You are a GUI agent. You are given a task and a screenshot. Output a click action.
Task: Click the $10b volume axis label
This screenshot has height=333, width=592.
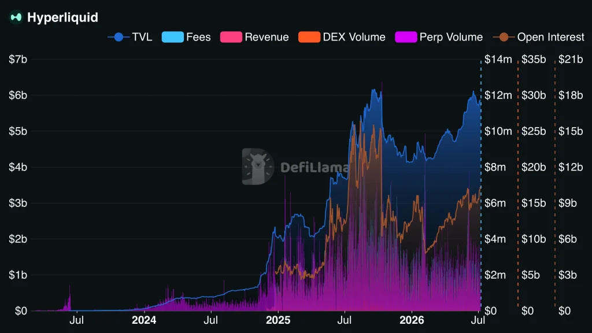point(534,239)
